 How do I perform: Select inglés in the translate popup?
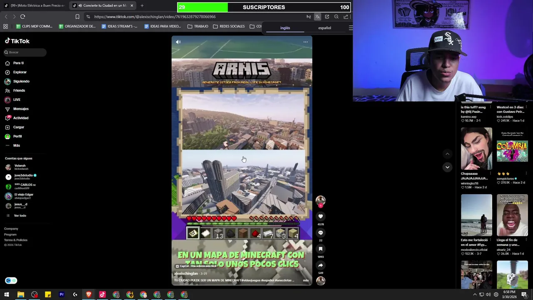285,28
